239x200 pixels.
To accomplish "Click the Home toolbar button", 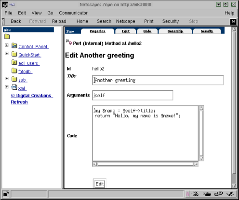I will point(82,21).
